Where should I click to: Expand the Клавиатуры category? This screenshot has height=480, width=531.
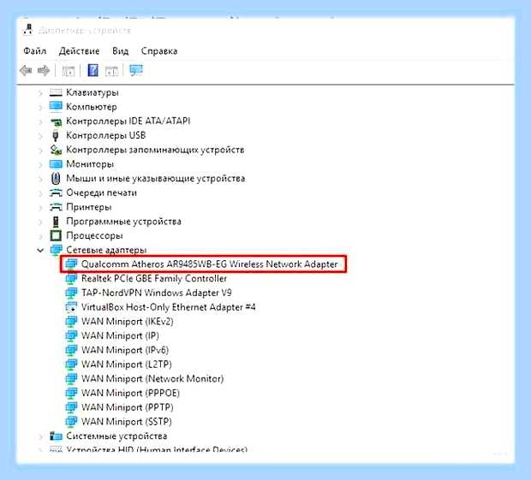tap(40, 92)
